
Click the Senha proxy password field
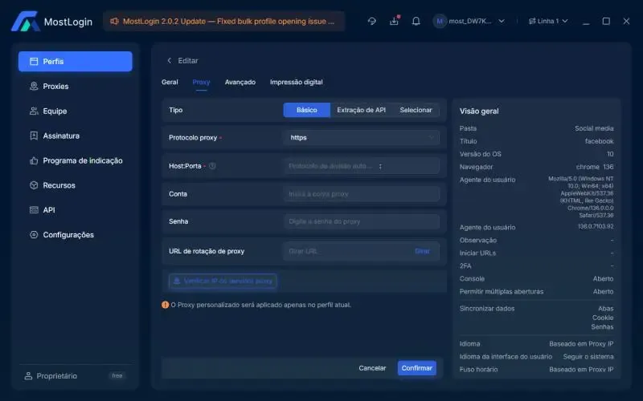(x=361, y=221)
